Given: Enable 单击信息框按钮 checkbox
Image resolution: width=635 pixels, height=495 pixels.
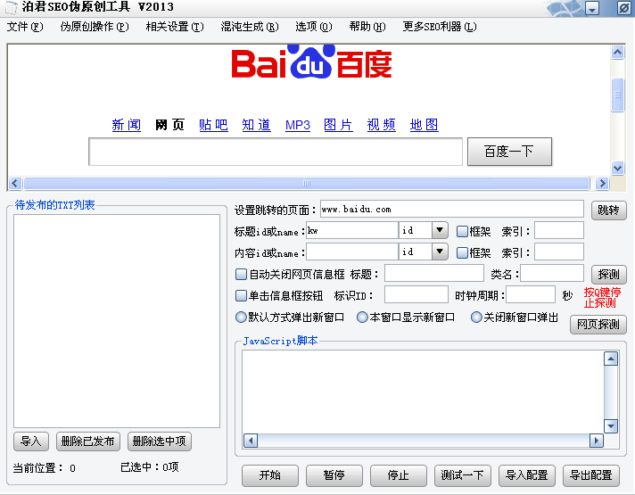Looking at the screenshot, I should click(x=241, y=295).
